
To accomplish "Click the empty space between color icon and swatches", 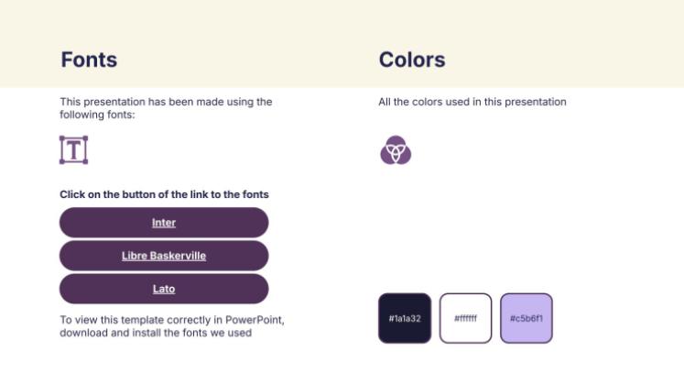I will tap(467, 229).
